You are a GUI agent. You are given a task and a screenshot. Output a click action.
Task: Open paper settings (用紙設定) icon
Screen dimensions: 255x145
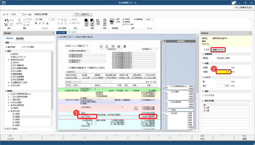(x=105, y=21)
